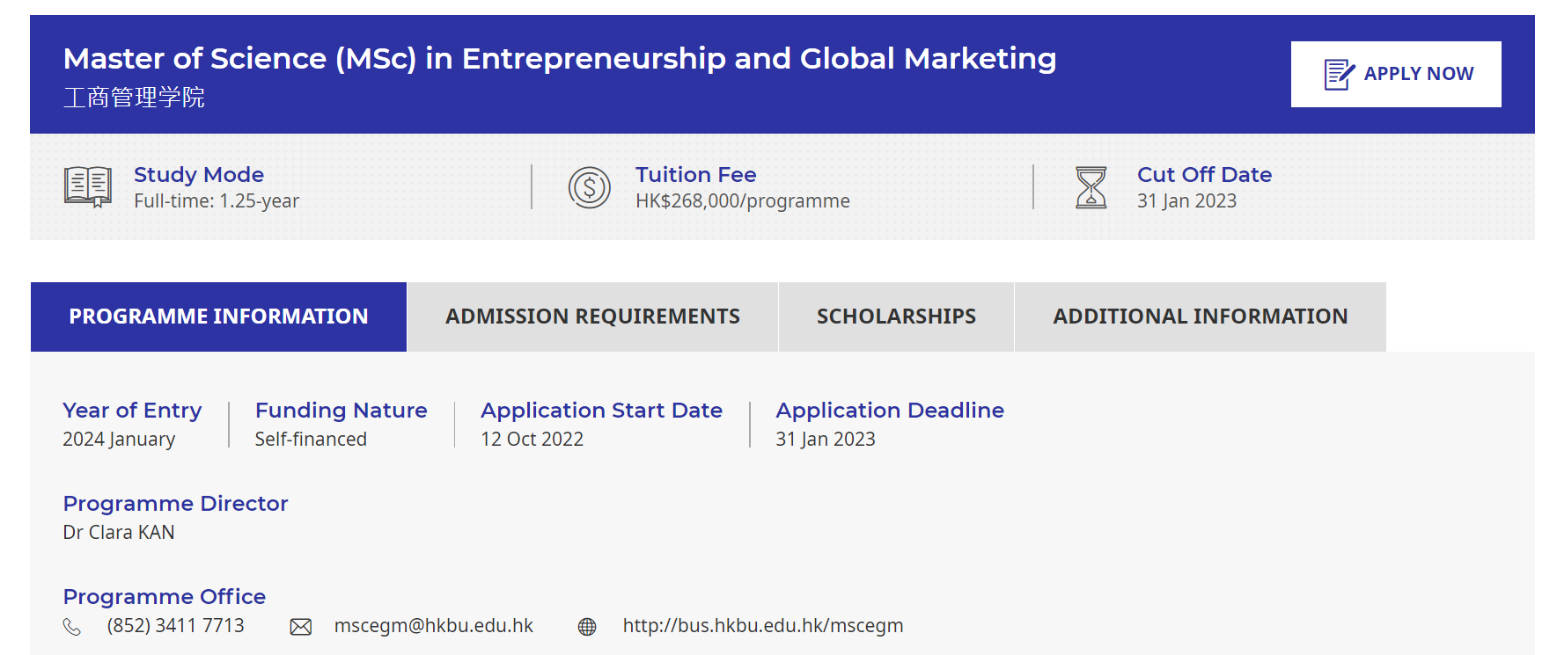Click the open book Study Mode icon
Screen dimensions: 1557x655
[x=88, y=187]
